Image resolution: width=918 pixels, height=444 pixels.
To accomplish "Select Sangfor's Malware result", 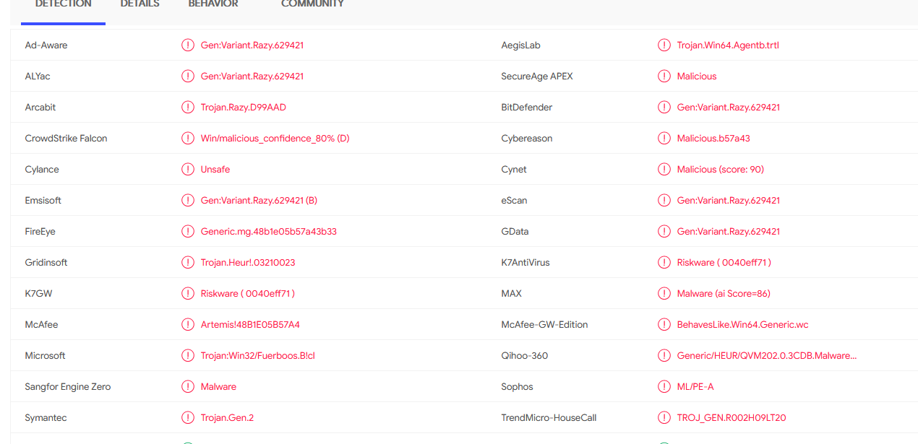I will pos(218,386).
